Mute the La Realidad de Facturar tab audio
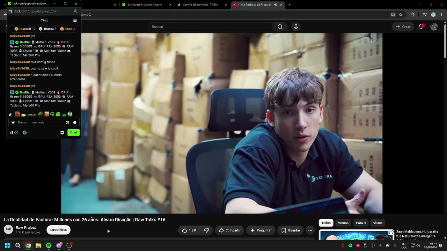Viewport: 447px width, 251px height. 276,5
